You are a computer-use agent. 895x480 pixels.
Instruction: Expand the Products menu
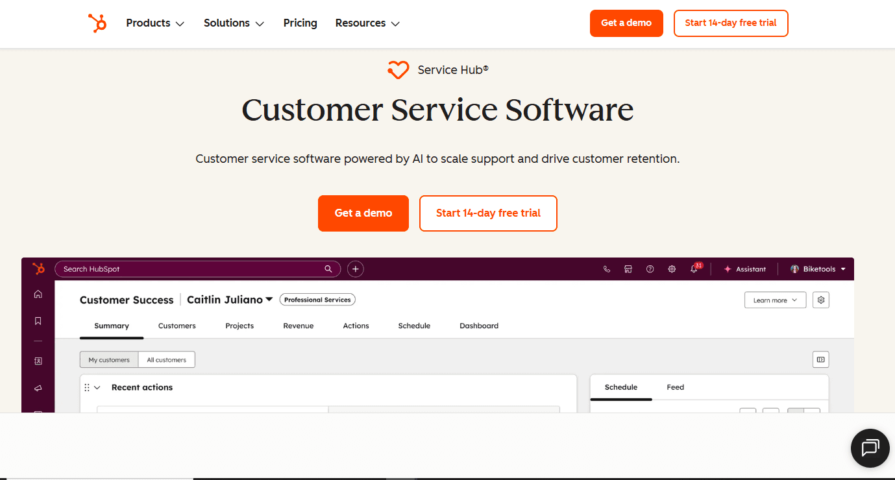pos(155,23)
